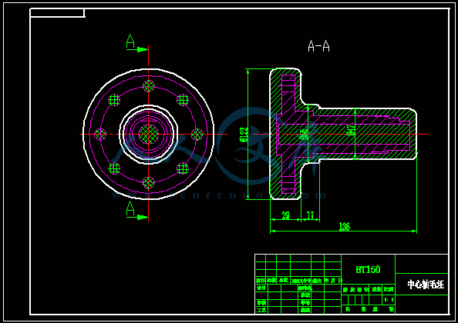Pick the 27 flange thickness dimension
This screenshot has height=323, width=458.
pyautogui.click(x=285, y=215)
